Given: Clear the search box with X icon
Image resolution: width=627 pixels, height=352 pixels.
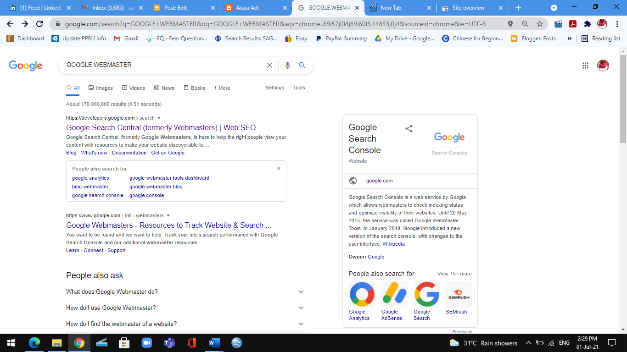Looking at the screenshot, I should [270, 65].
